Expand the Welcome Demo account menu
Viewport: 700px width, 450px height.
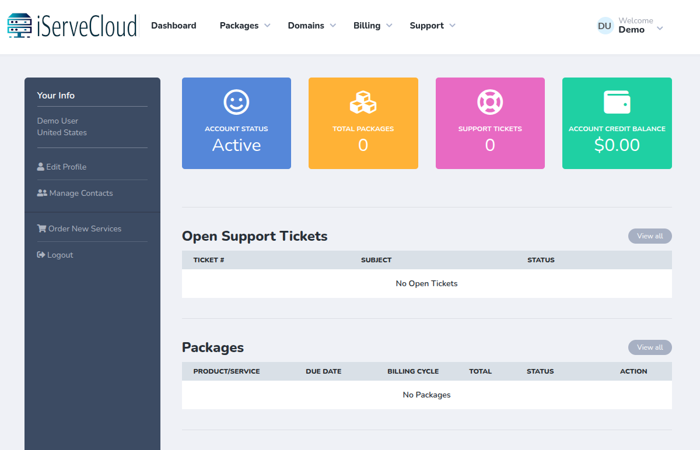pos(636,26)
